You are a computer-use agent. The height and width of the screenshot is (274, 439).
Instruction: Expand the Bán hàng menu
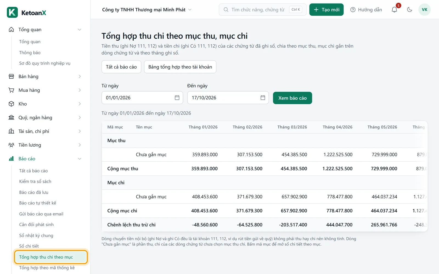(45, 76)
